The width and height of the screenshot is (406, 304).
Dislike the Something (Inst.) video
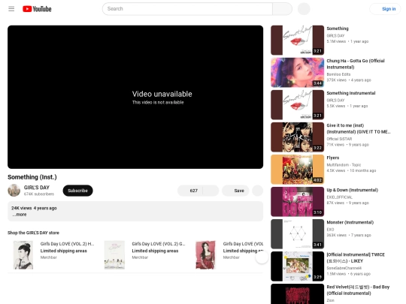coord(211,191)
